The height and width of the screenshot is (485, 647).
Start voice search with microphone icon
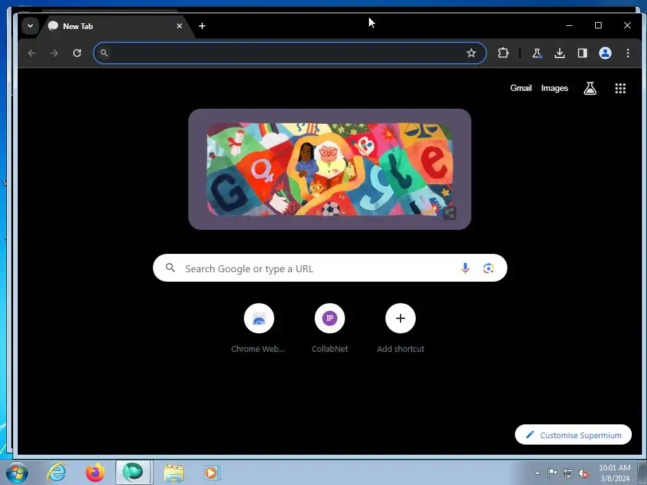(465, 268)
